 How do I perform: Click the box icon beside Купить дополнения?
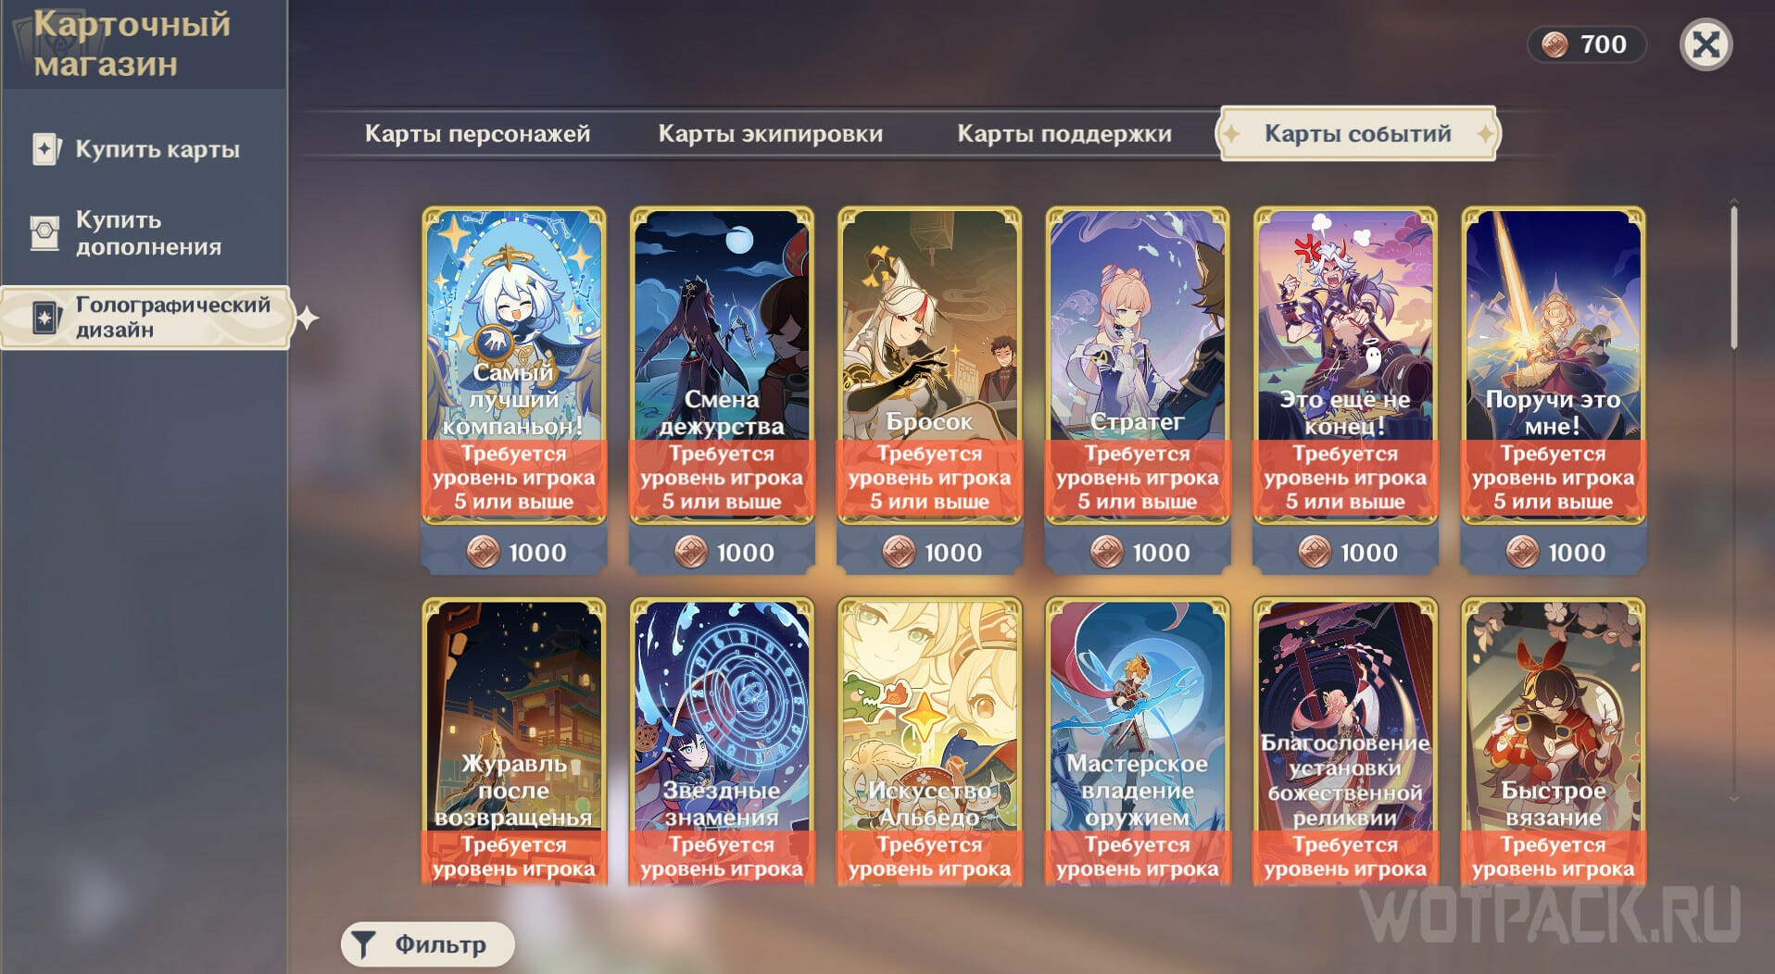[44, 233]
